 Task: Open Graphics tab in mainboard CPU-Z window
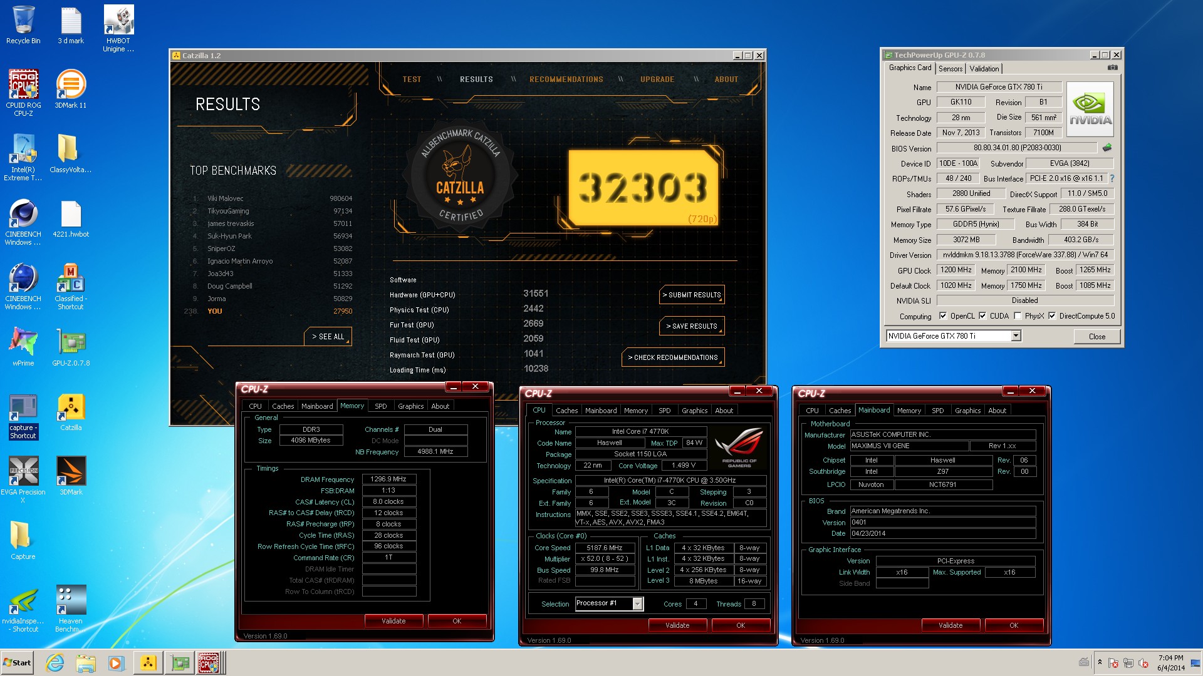point(967,411)
